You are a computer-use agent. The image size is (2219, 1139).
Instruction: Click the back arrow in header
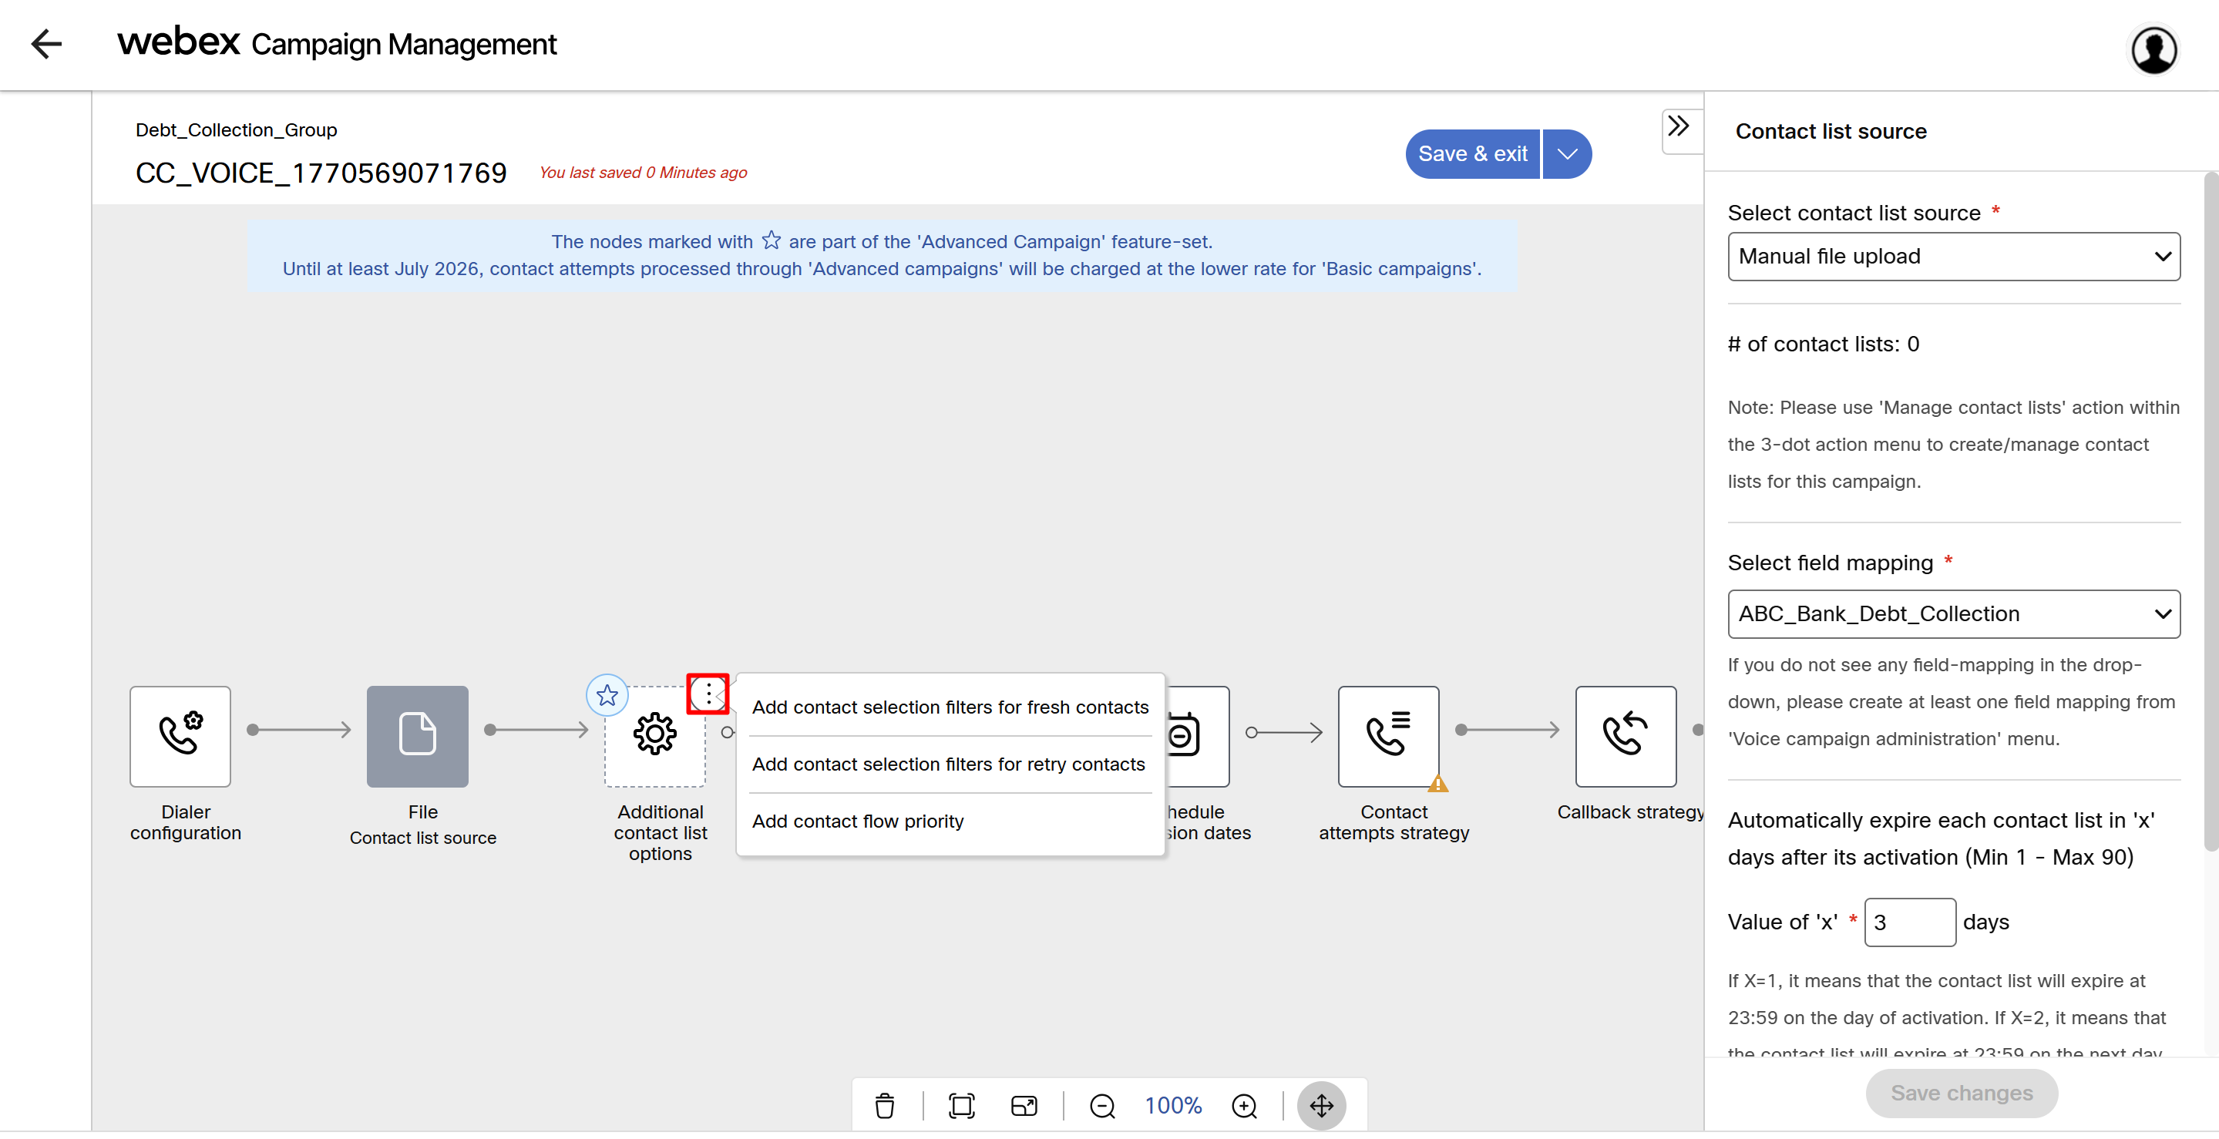pyautogui.click(x=46, y=43)
